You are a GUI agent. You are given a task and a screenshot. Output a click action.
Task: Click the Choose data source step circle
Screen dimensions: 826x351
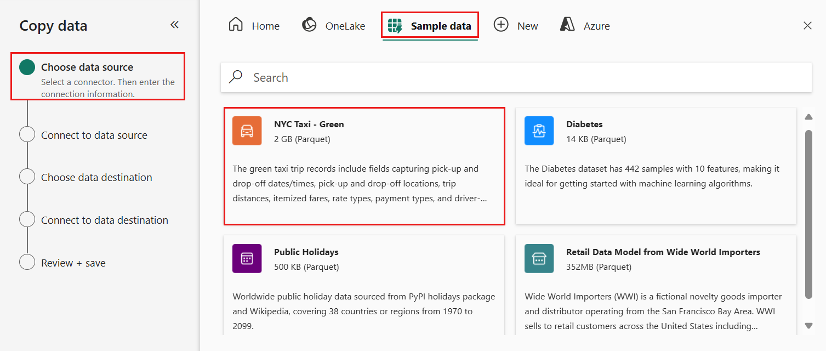pyautogui.click(x=27, y=67)
